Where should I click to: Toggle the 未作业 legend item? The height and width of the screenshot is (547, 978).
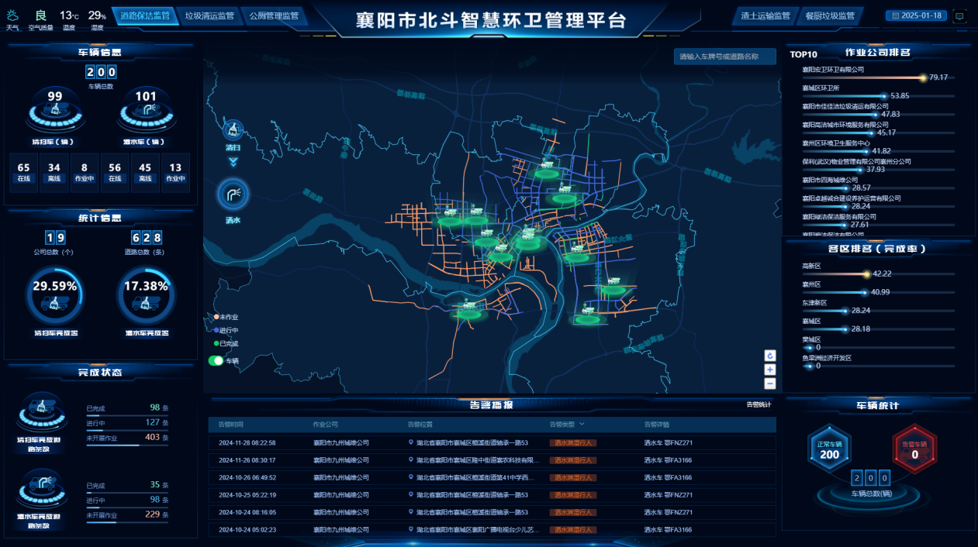pyautogui.click(x=228, y=317)
